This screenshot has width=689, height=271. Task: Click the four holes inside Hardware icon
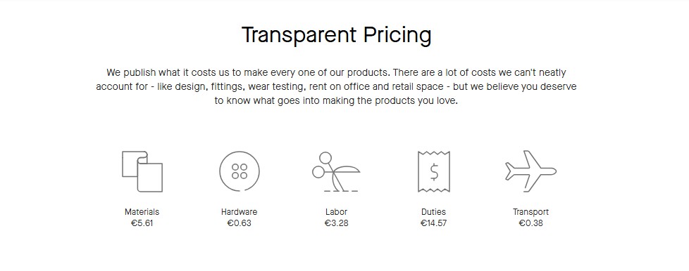[240, 171]
